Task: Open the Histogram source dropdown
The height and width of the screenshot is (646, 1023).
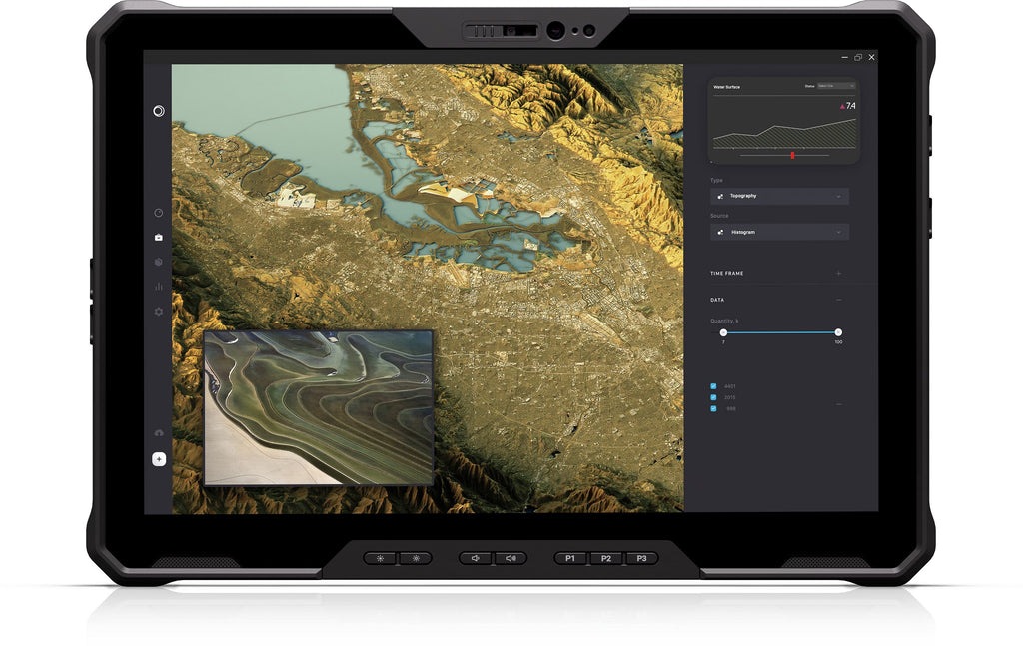Action: click(x=838, y=232)
